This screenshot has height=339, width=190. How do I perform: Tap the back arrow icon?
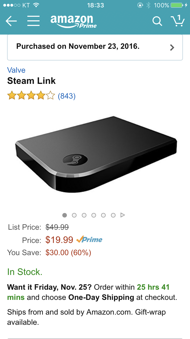pos(11,21)
